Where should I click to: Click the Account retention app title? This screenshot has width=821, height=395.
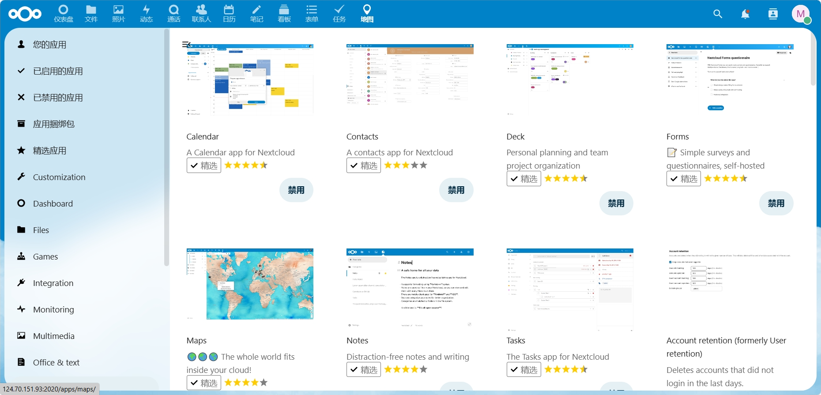(727, 347)
